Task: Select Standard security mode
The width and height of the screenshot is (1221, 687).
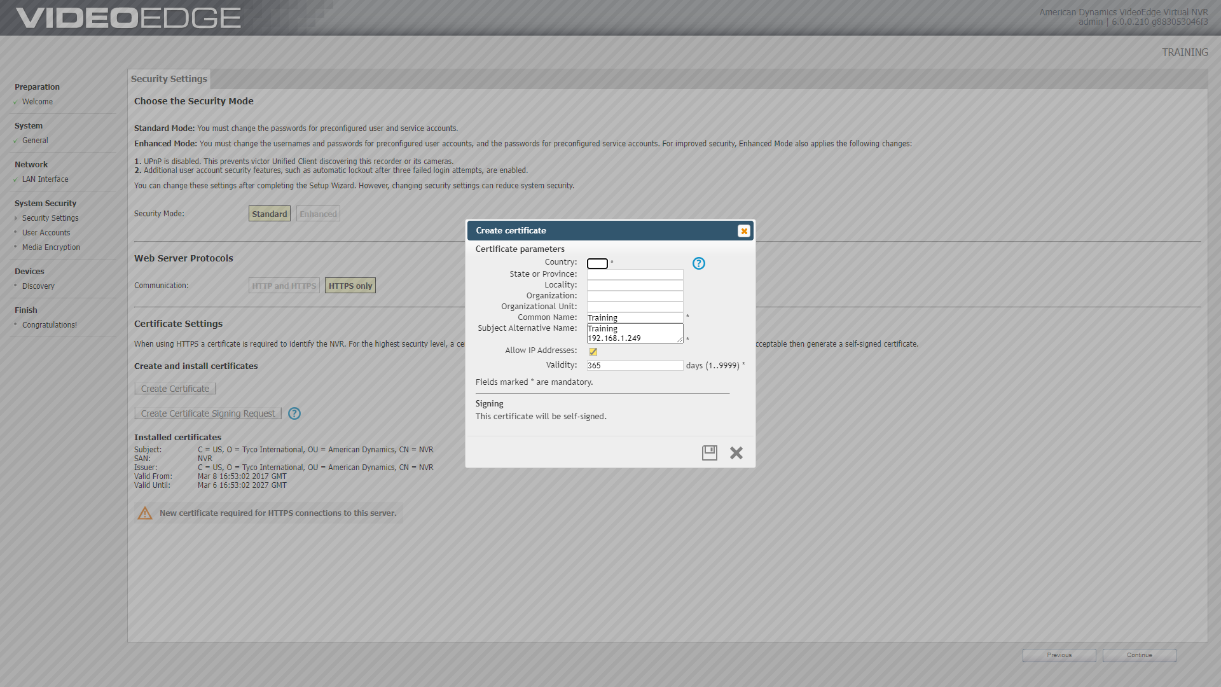Action: click(x=270, y=214)
